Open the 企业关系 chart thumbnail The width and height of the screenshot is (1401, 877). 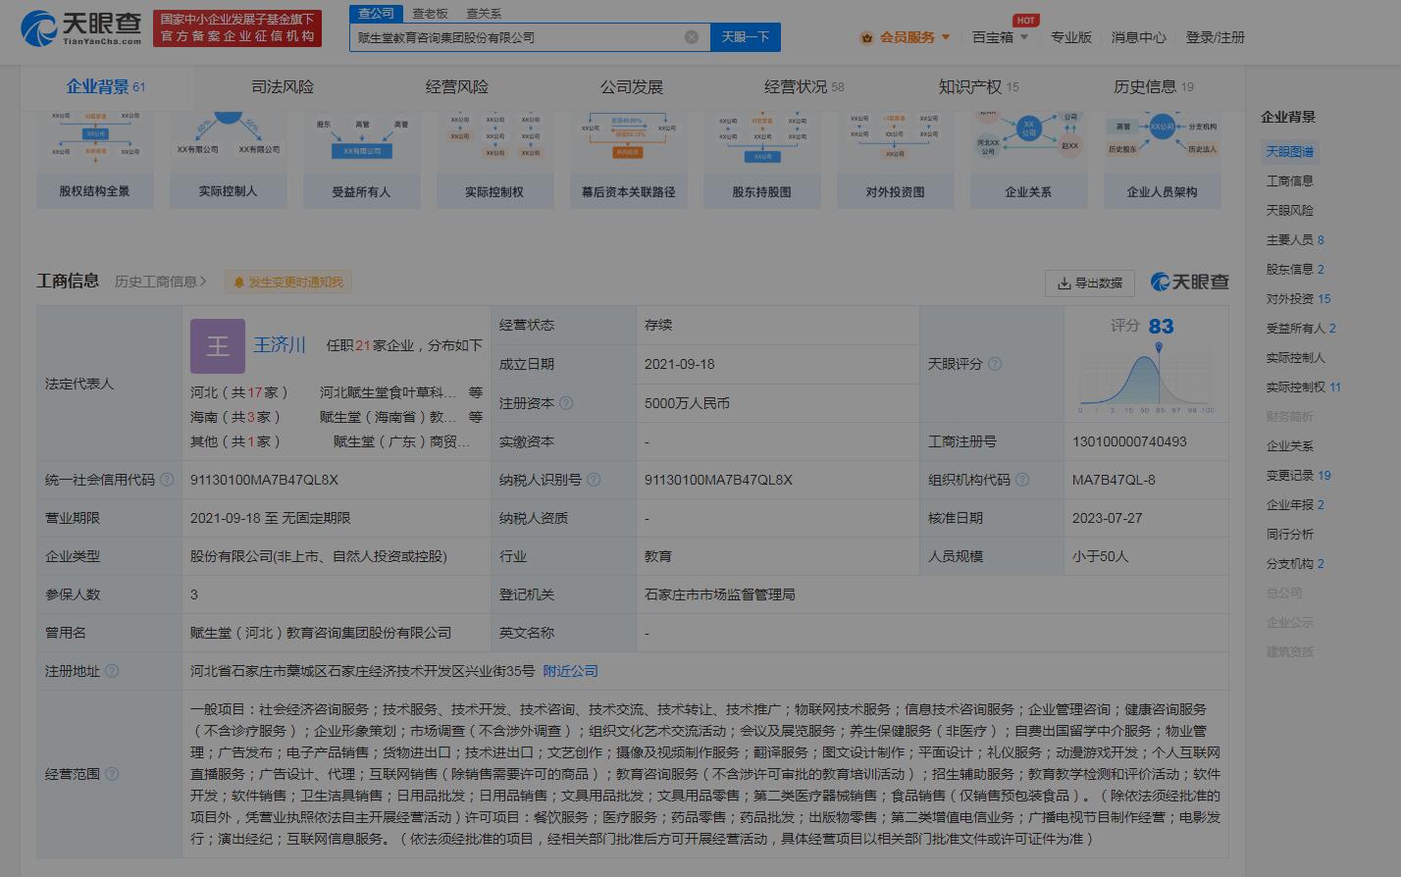[1028, 160]
